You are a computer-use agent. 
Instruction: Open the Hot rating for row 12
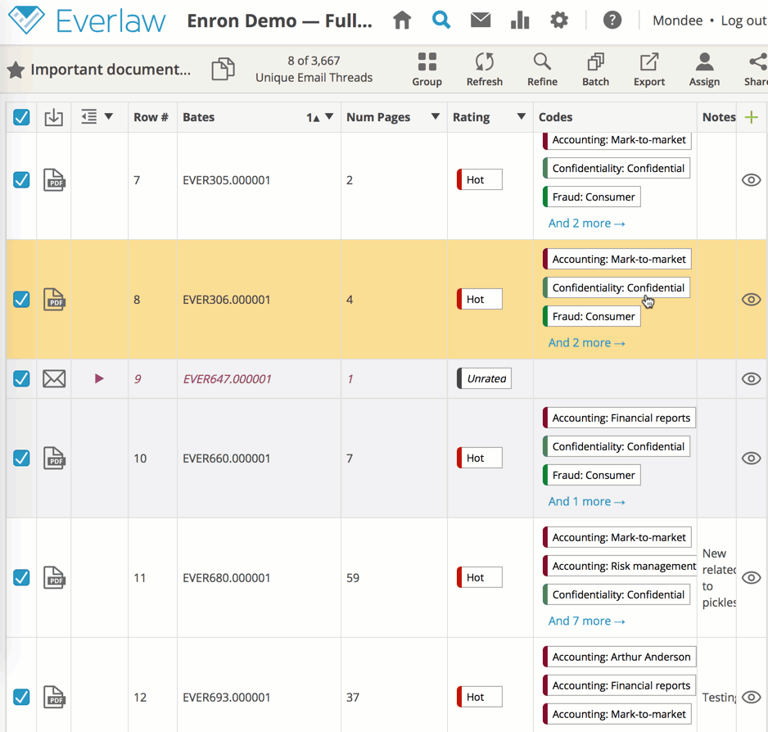480,697
